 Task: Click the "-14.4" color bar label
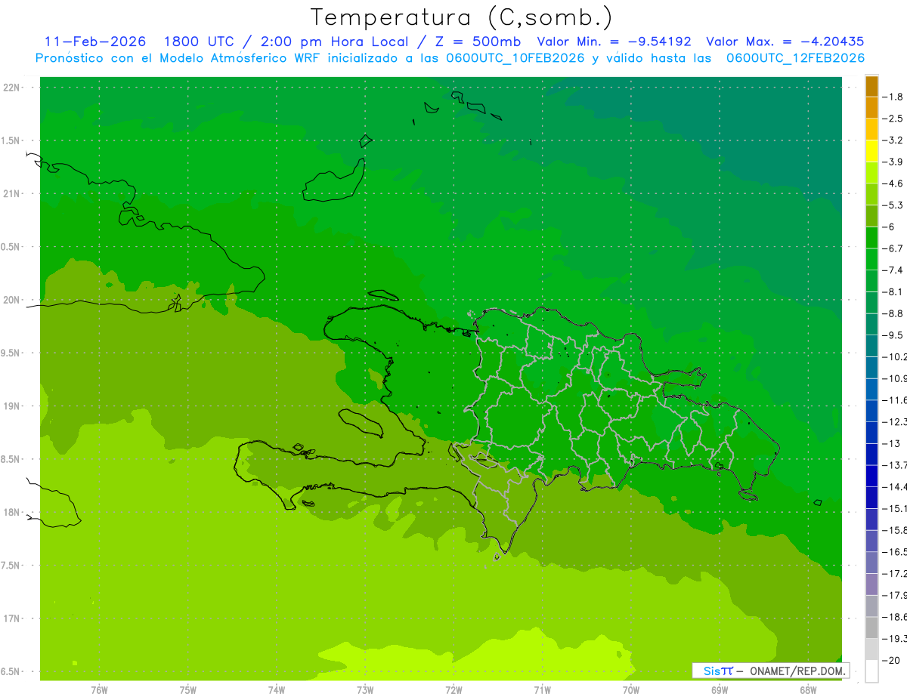tap(895, 486)
